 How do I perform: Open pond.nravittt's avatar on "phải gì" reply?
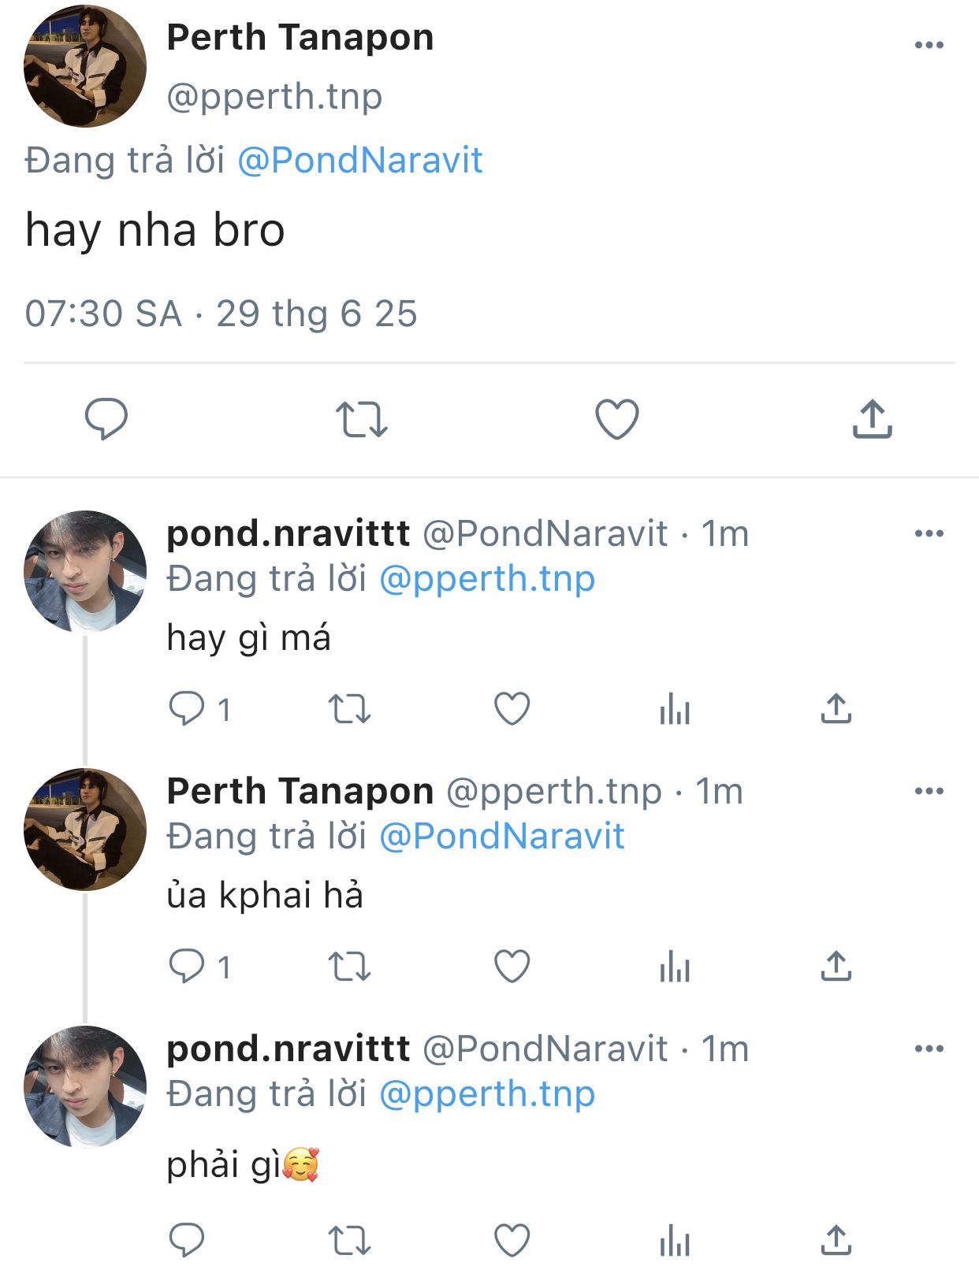pyautogui.click(x=85, y=1086)
